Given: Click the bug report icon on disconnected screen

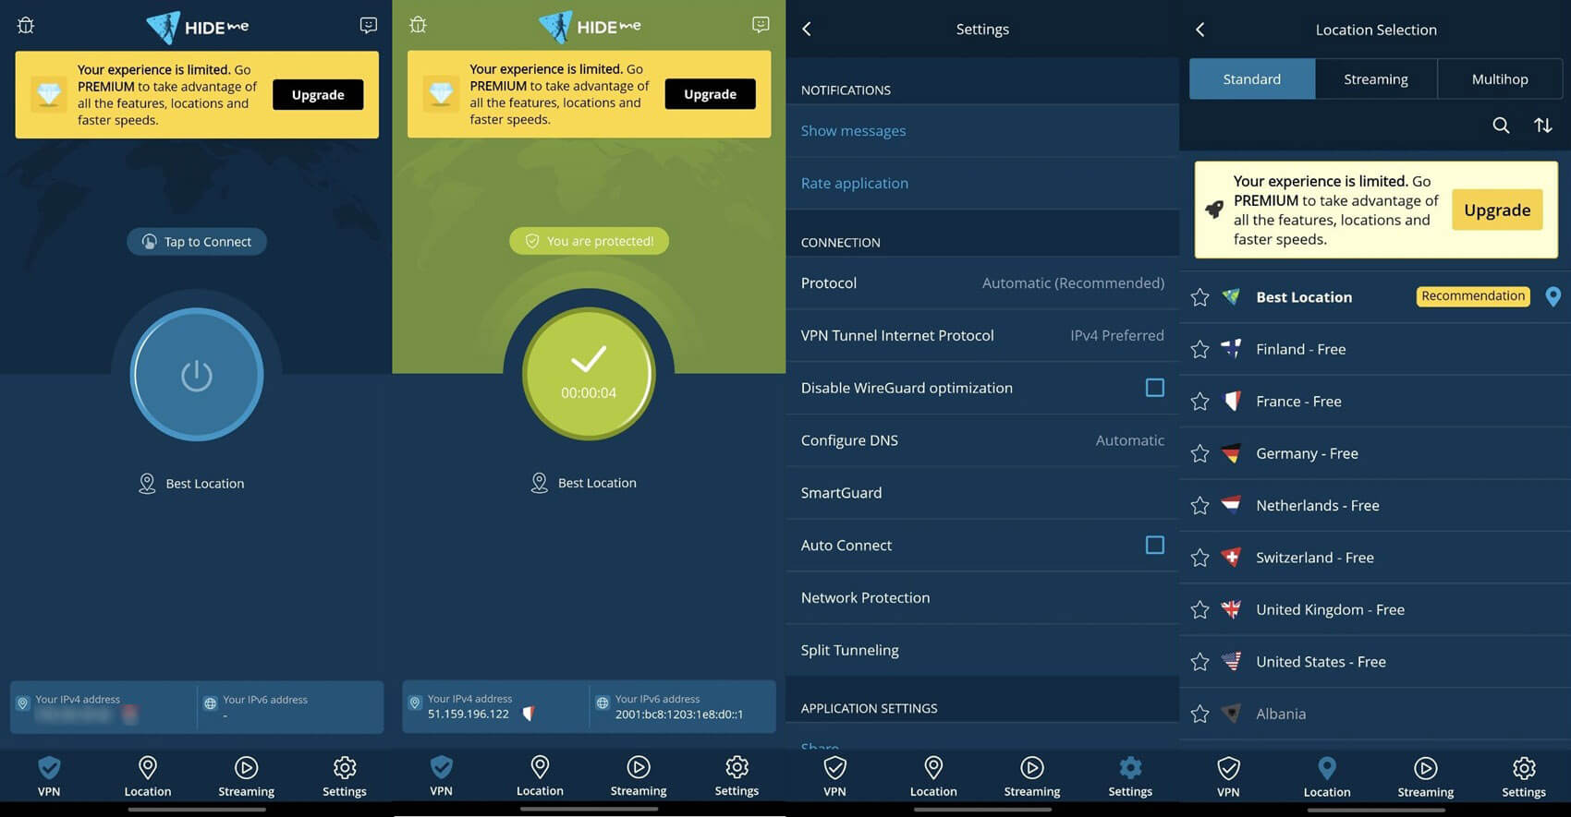Looking at the screenshot, I should tap(26, 26).
